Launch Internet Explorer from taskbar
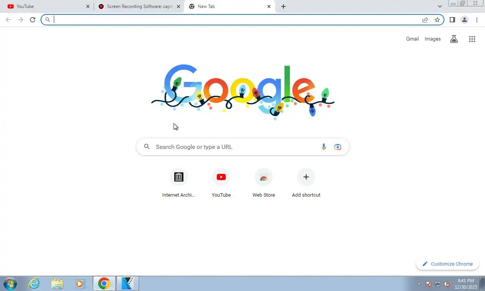The height and width of the screenshot is (291, 485). (x=34, y=283)
